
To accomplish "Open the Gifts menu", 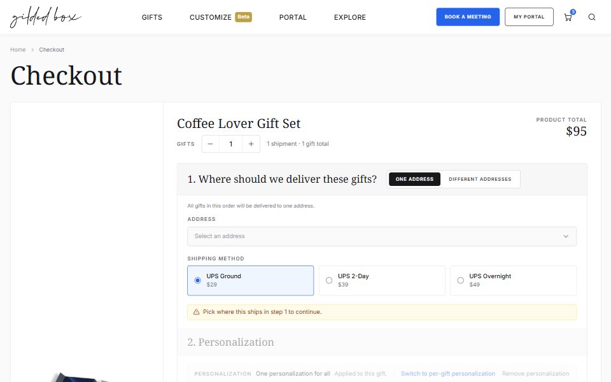I will tap(152, 17).
